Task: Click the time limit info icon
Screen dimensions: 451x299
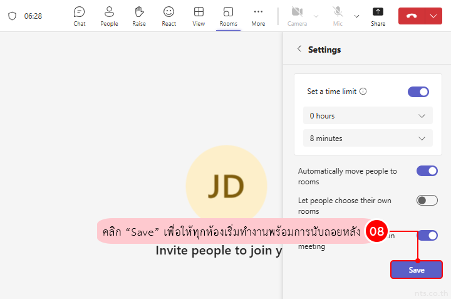Action: (x=363, y=92)
